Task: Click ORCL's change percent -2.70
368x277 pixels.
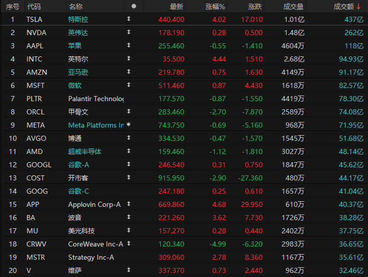Action: [x=217, y=112]
